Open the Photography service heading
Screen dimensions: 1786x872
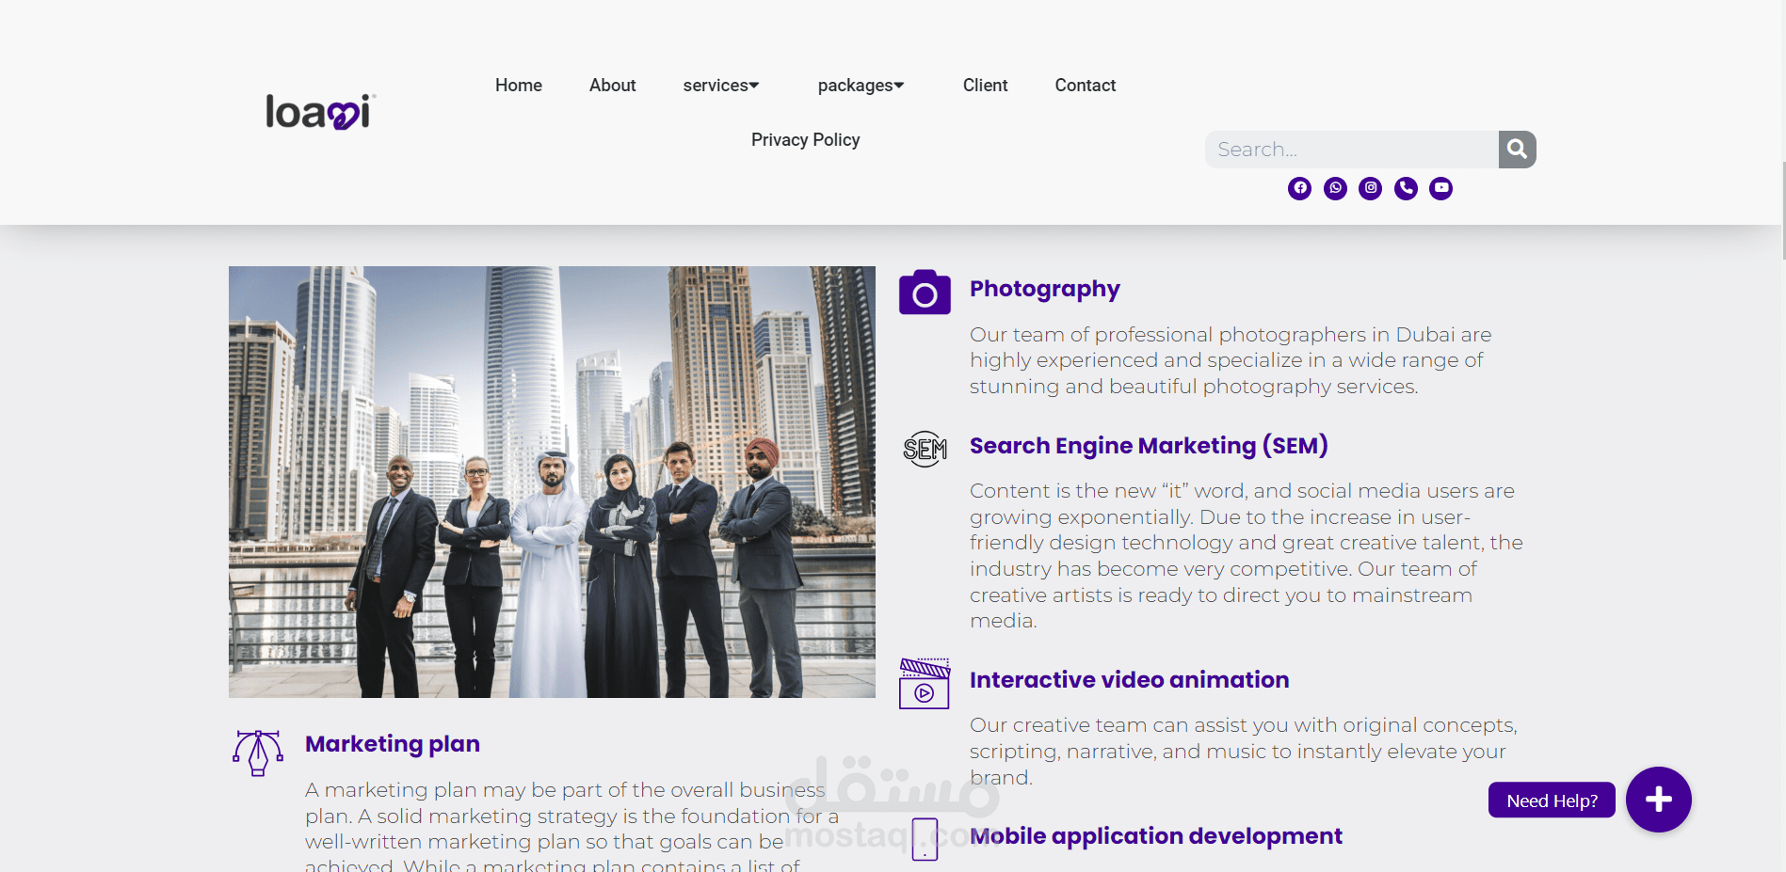click(1045, 289)
